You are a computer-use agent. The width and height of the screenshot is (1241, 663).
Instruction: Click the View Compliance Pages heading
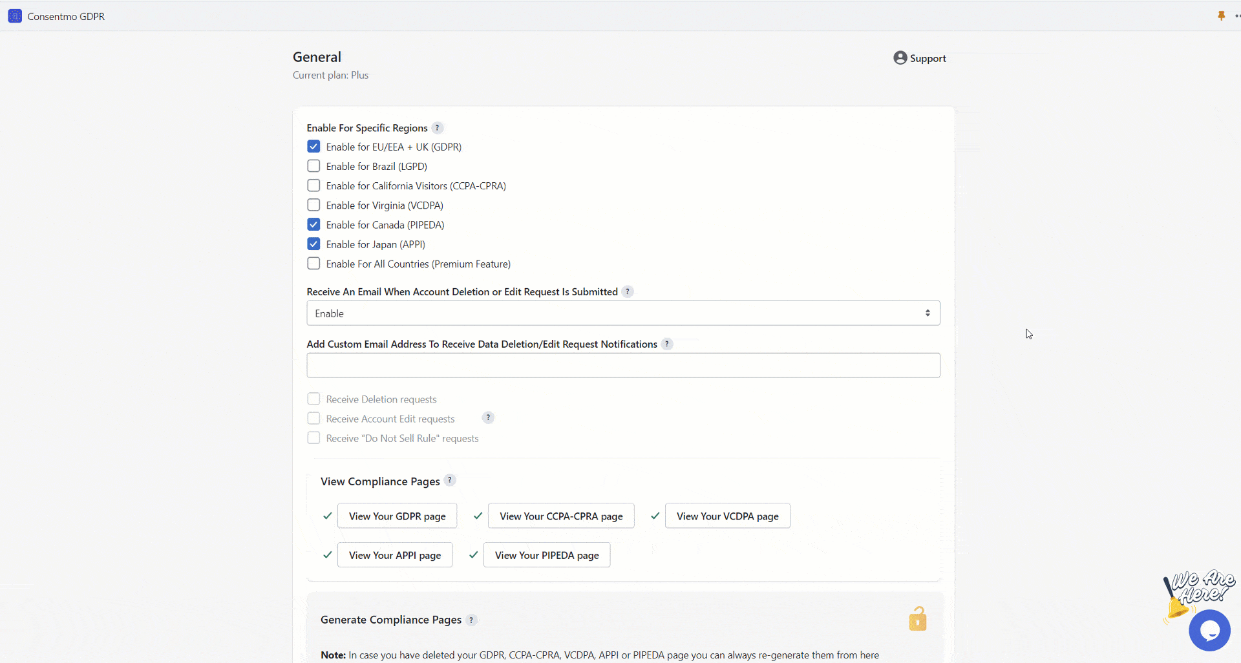coord(380,481)
